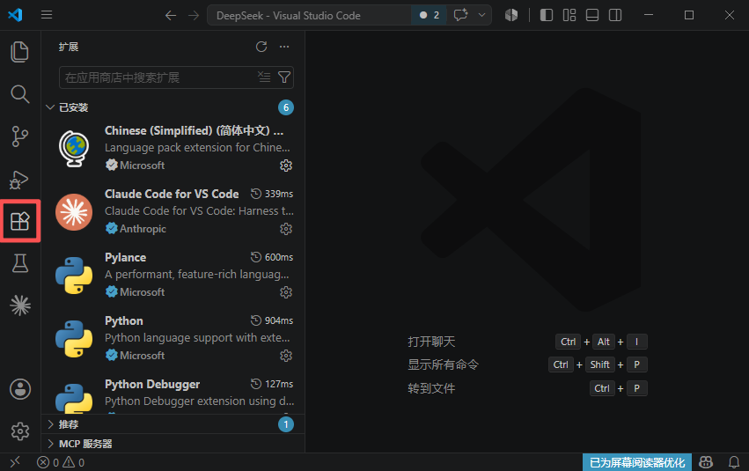Click the 转到文件 shortcut label
The image size is (749, 471).
click(x=431, y=388)
